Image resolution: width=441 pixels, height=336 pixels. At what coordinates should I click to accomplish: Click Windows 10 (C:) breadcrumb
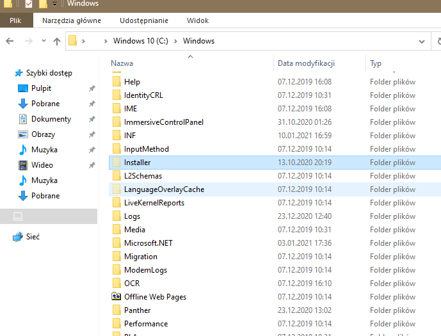tap(141, 41)
